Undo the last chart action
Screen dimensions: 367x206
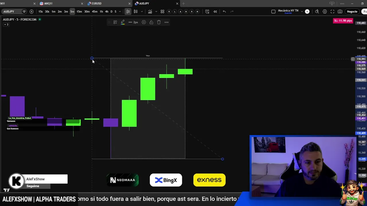[x=224, y=11]
